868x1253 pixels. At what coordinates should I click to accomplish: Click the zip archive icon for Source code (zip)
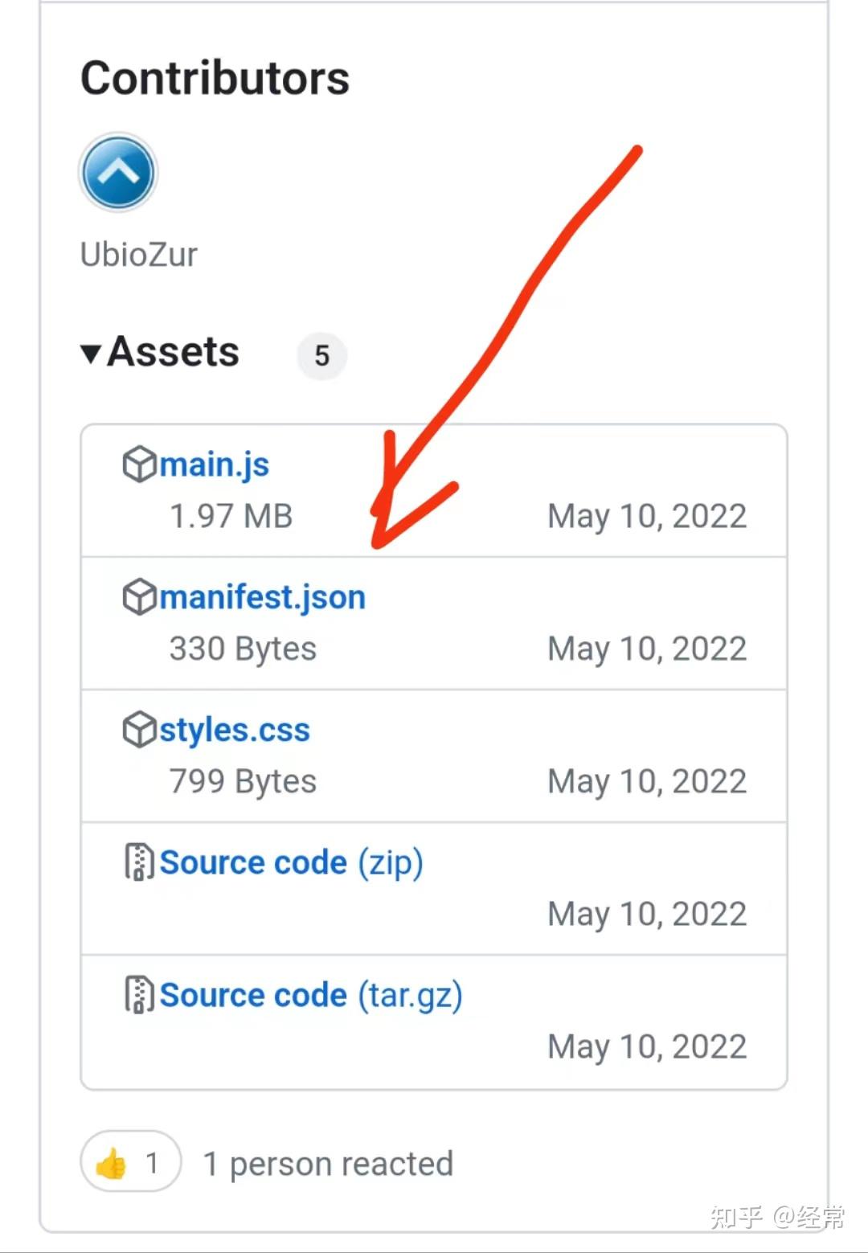click(138, 862)
